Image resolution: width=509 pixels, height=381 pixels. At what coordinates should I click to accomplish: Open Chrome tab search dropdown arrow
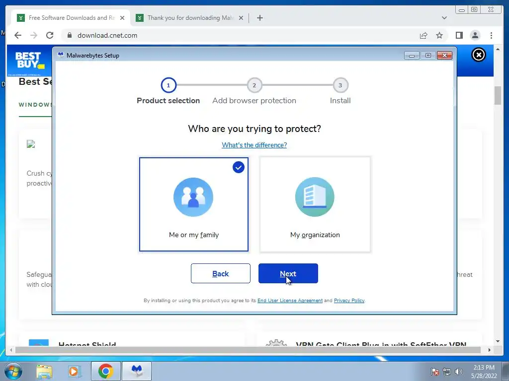444,18
